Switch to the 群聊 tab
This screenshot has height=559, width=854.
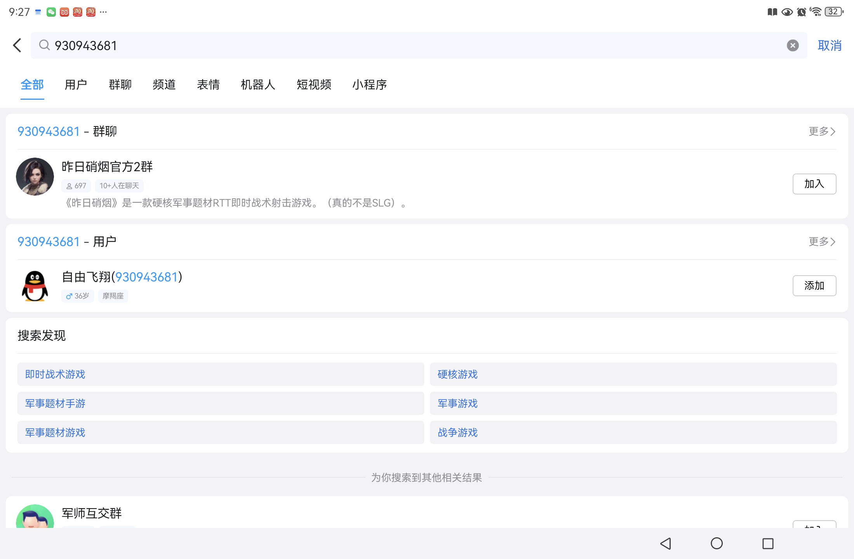pyautogui.click(x=120, y=85)
